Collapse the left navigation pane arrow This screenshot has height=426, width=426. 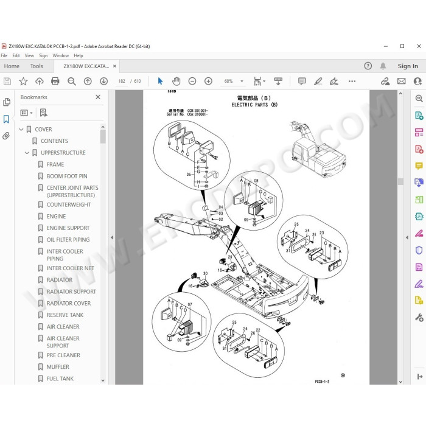click(x=112, y=237)
